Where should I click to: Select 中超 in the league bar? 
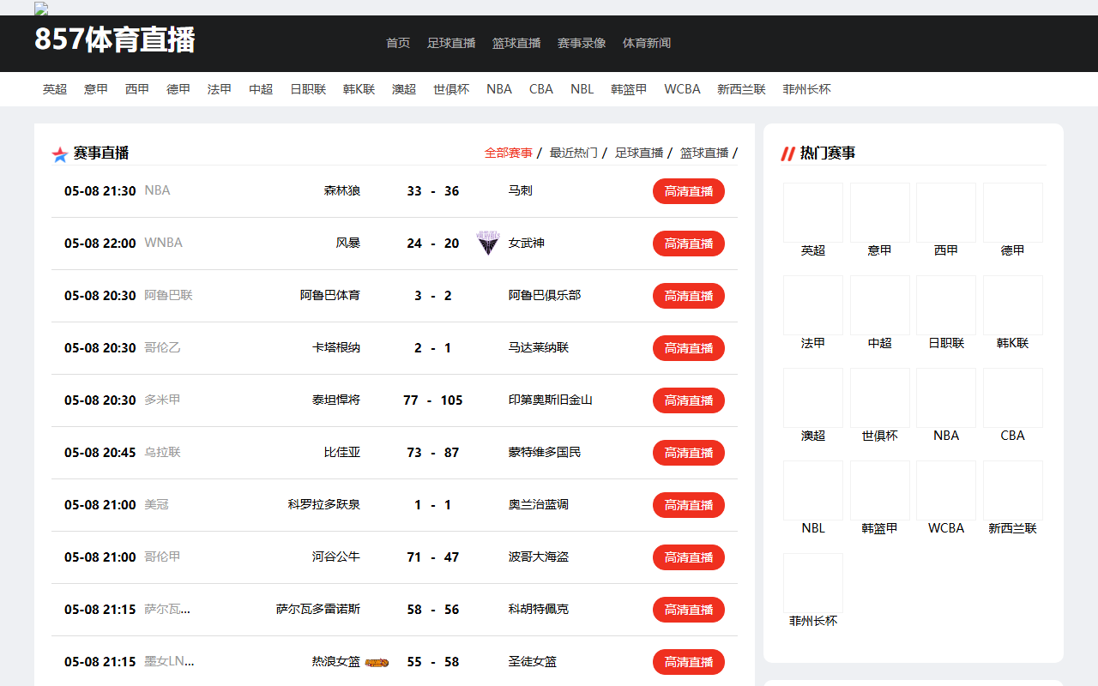[261, 89]
